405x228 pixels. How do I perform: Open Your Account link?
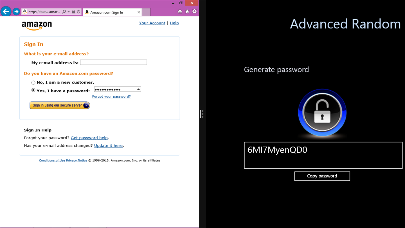pyautogui.click(x=152, y=23)
